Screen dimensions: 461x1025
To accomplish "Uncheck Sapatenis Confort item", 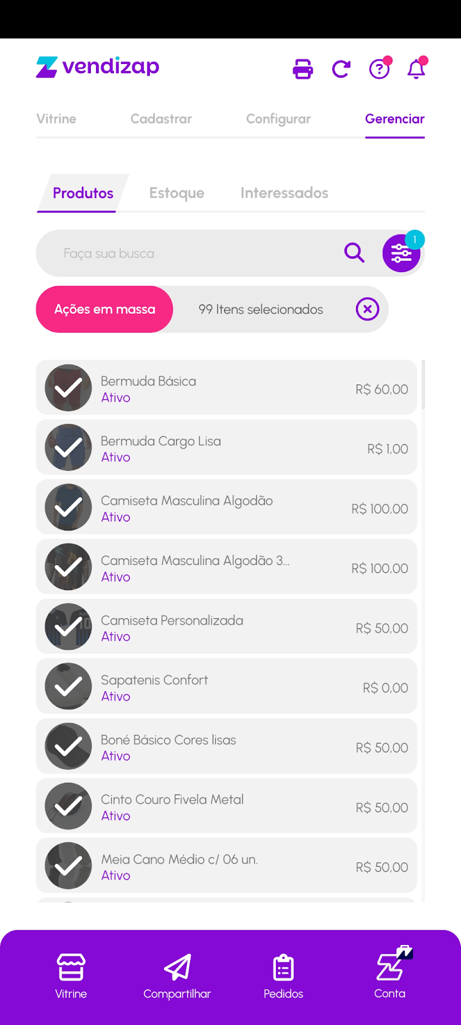I will [x=68, y=687].
